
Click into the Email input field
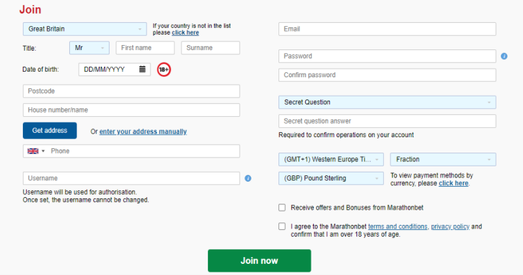(x=387, y=29)
